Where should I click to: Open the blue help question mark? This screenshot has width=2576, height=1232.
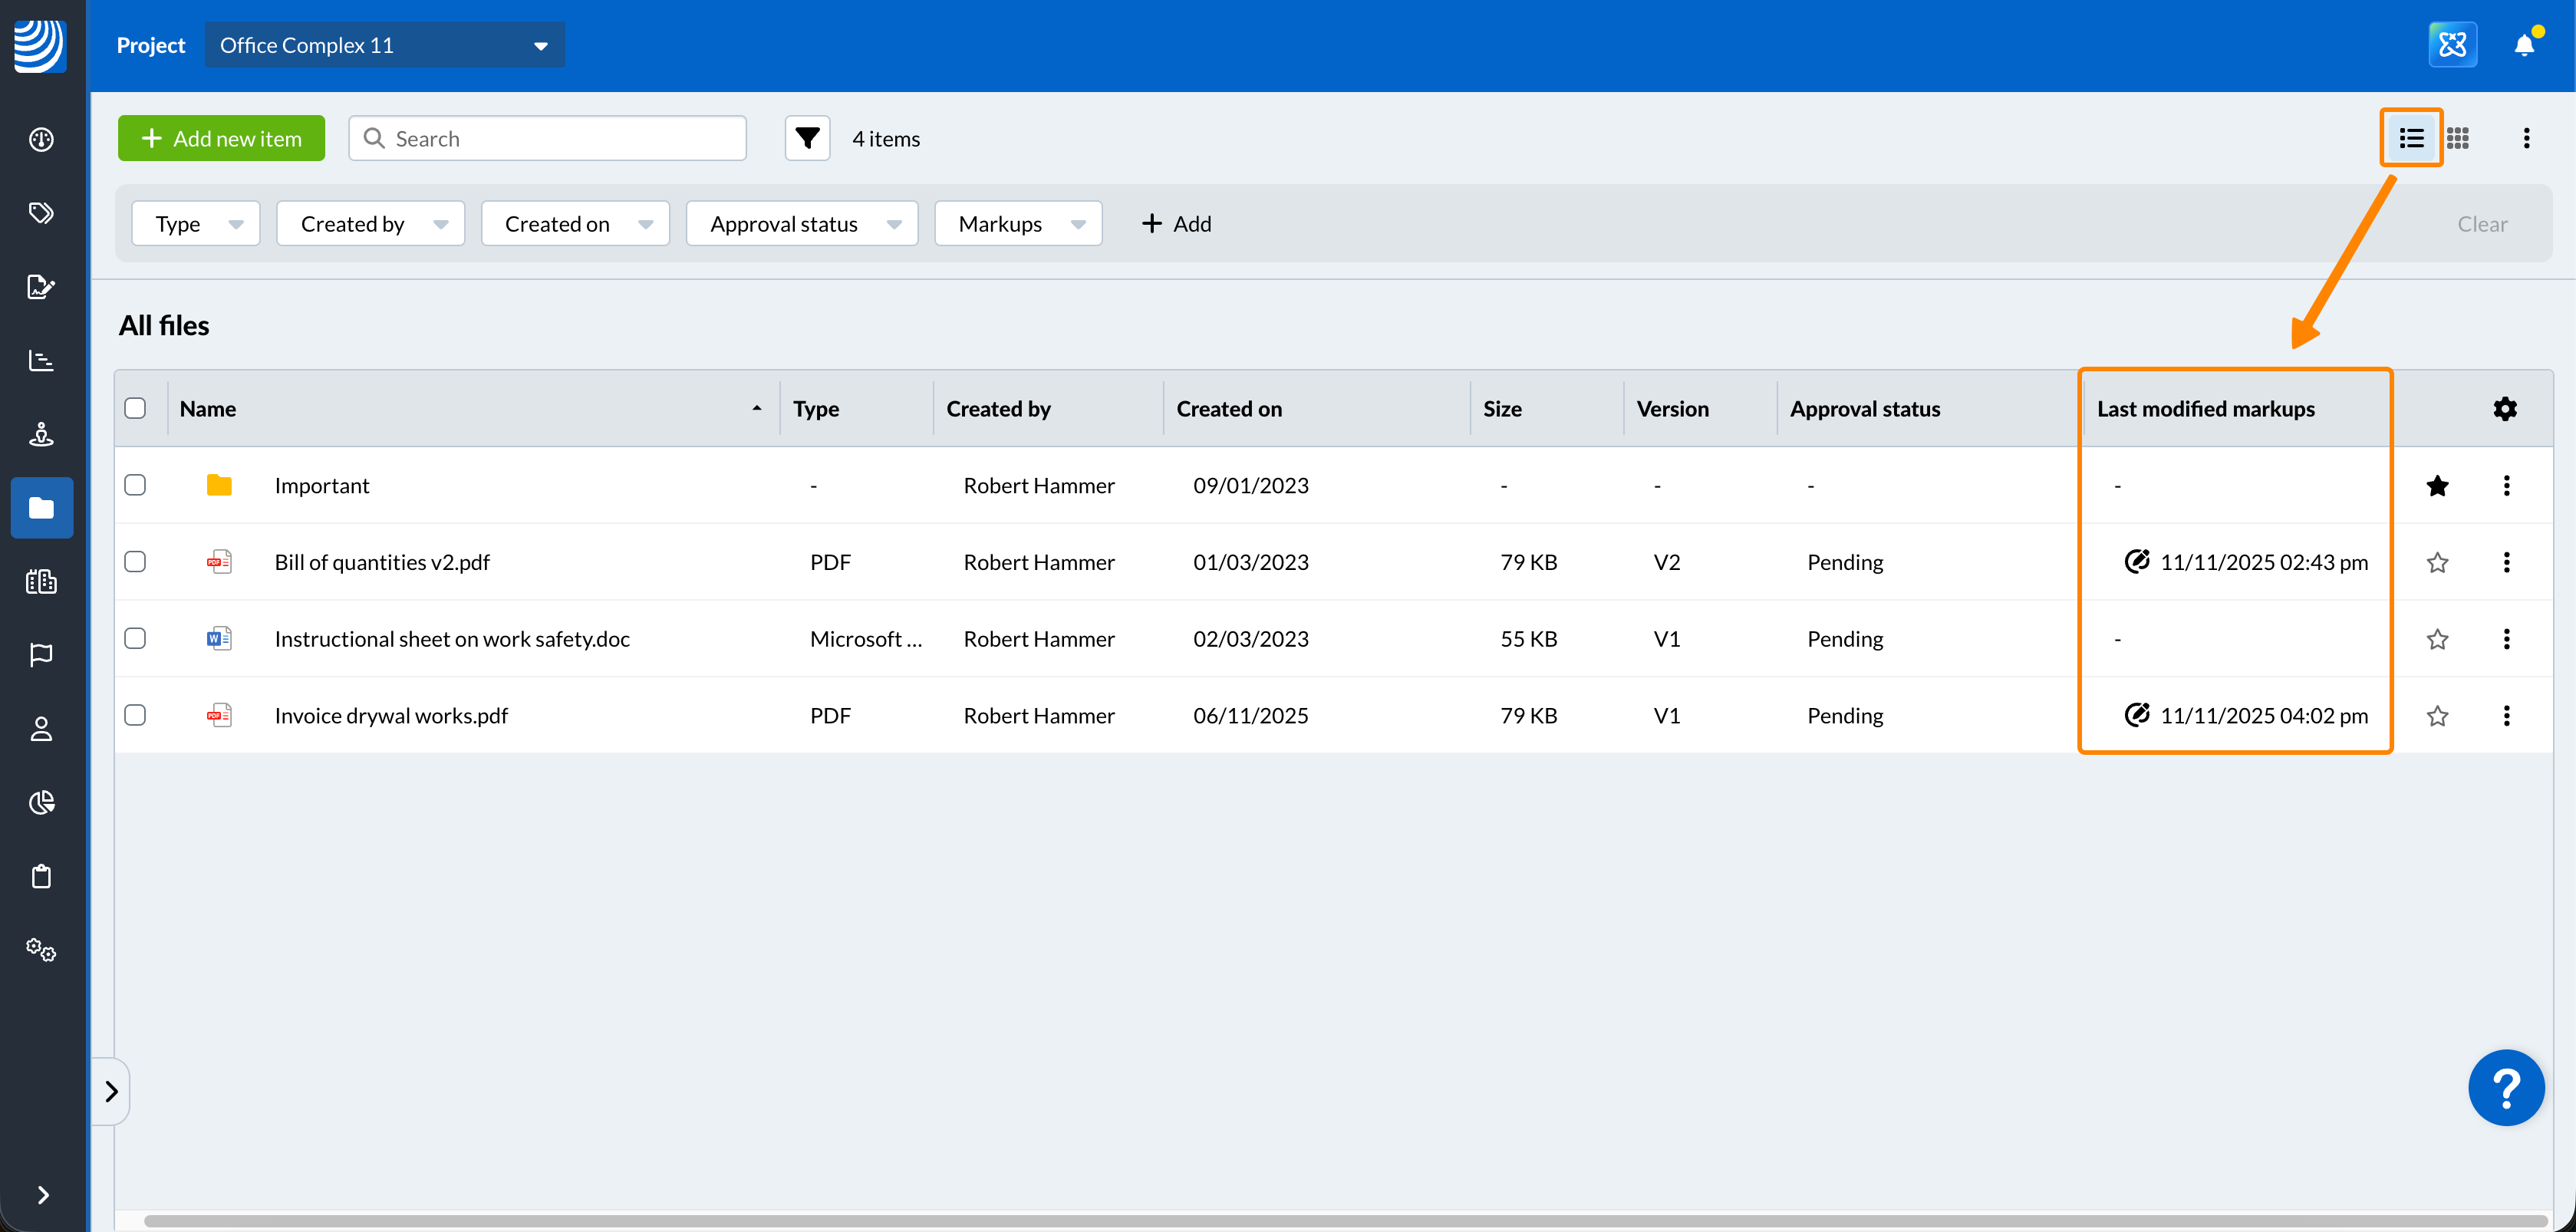(x=2505, y=1088)
